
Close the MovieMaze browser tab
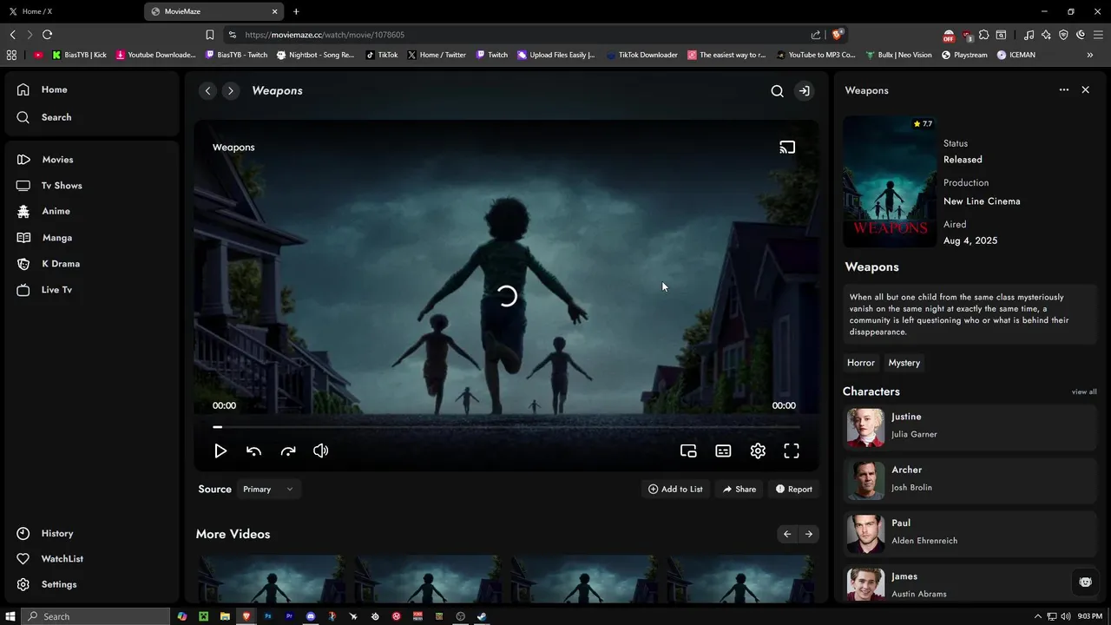pos(275,11)
